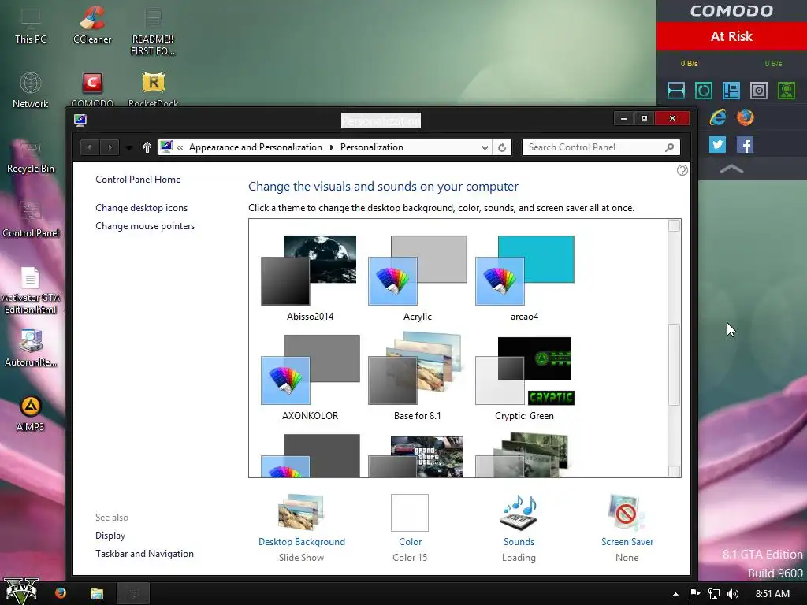The height and width of the screenshot is (605, 807).
Task: Open Activator GTA Edition.html file
Action: [31, 291]
